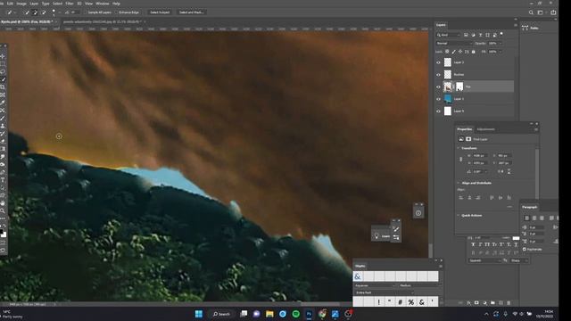Open the Layer menu
Viewport: 571px width, 321px height.
pyautogui.click(x=34, y=4)
